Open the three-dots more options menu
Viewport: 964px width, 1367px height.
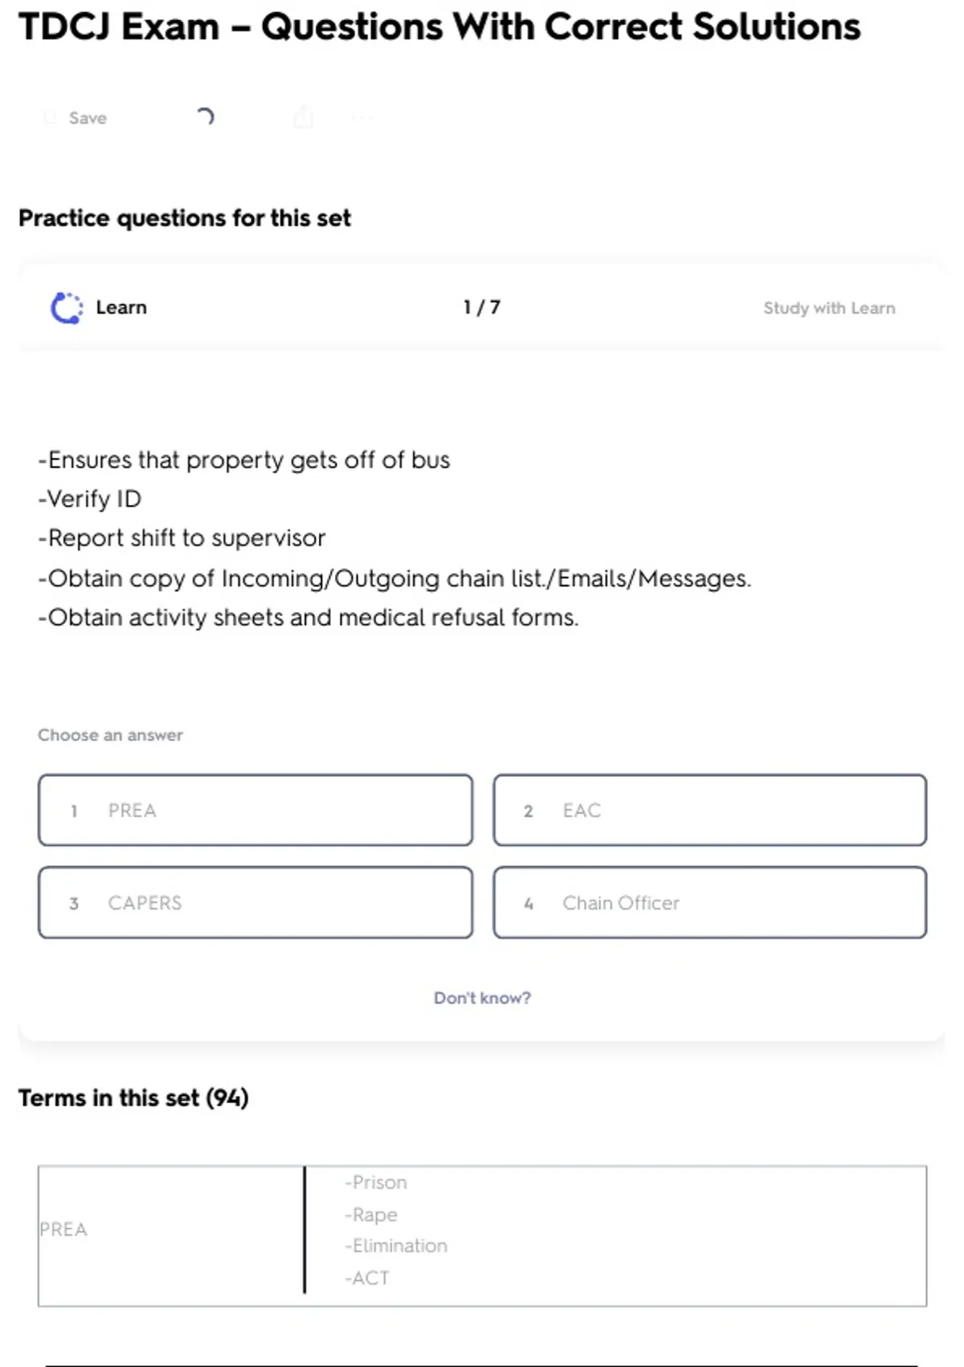(x=362, y=118)
